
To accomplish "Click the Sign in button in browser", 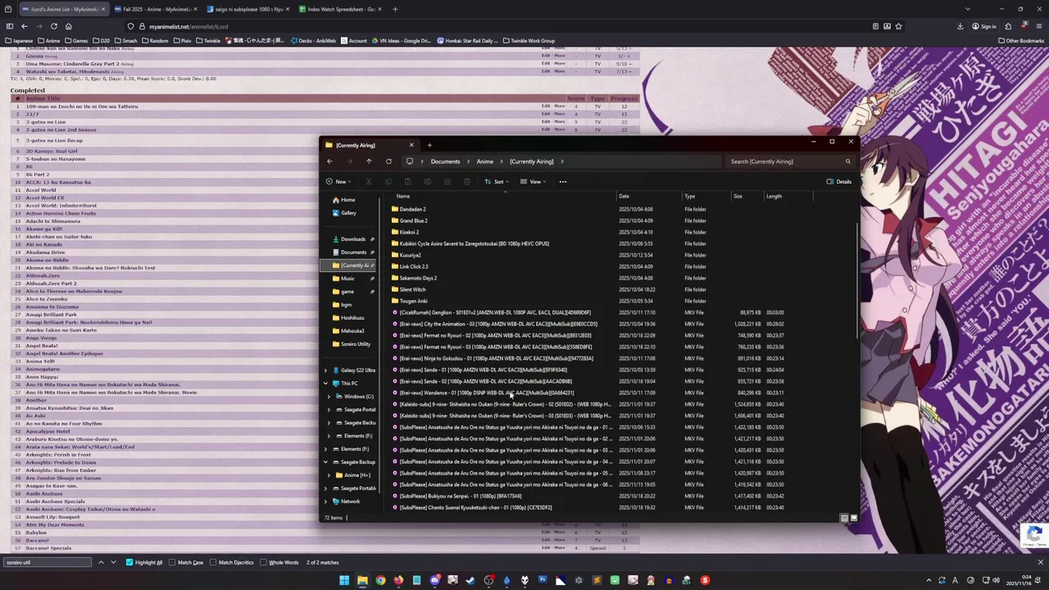I will pyautogui.click(x=984, y=26).
